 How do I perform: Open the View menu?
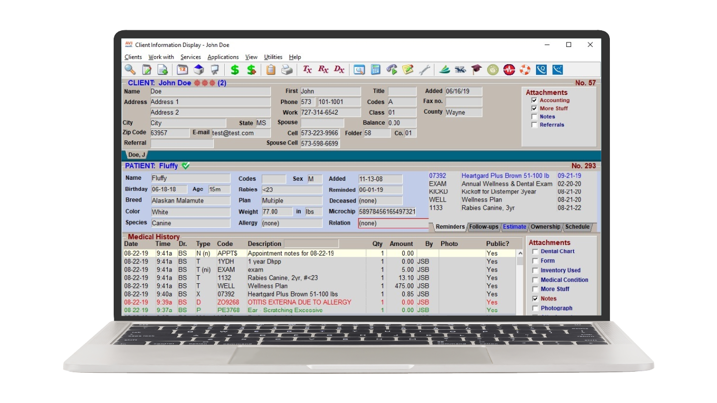click(251, 57)
